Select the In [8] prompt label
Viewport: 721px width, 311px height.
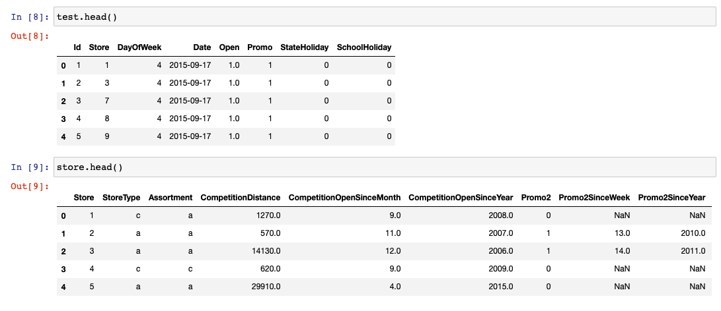(30, 16)
